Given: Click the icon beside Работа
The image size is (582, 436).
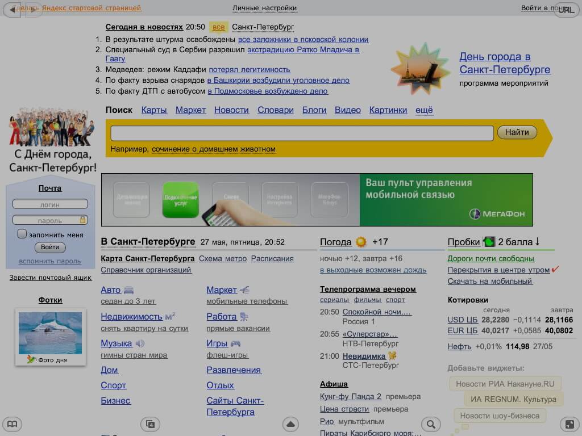Looking at the screenshot, I should pyautogui.click(x=244, y=317).
